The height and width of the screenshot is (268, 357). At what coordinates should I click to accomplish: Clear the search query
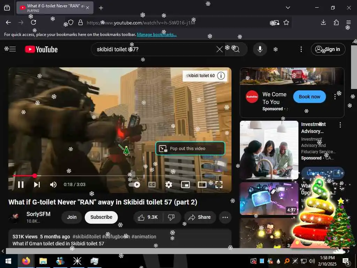[220, 49]
